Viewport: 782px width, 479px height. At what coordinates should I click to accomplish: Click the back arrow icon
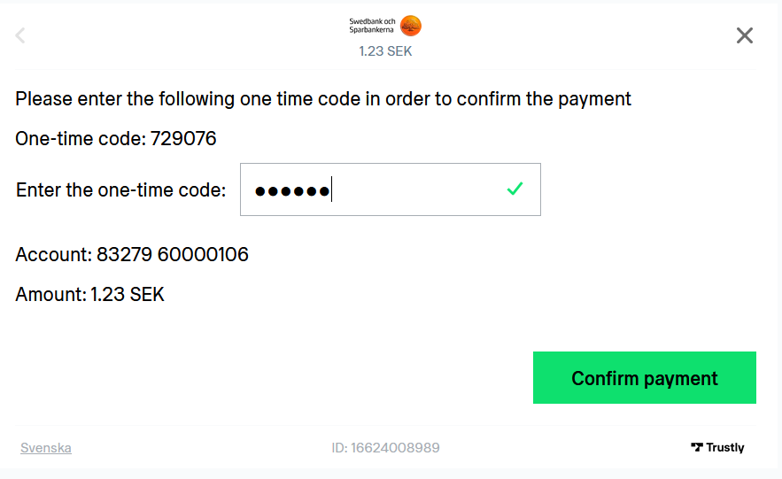point(20,35)
